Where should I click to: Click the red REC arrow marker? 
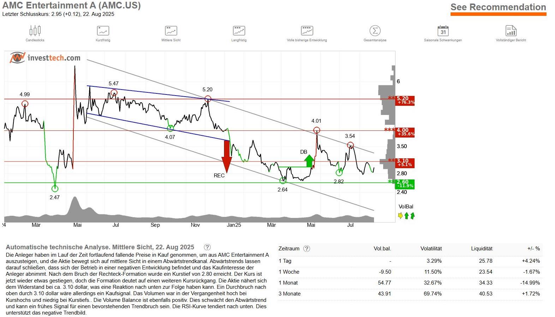(x=227, y=157)
